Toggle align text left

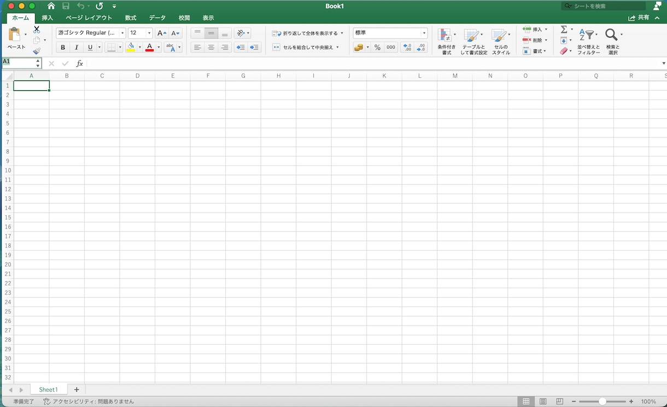(197, 48)
